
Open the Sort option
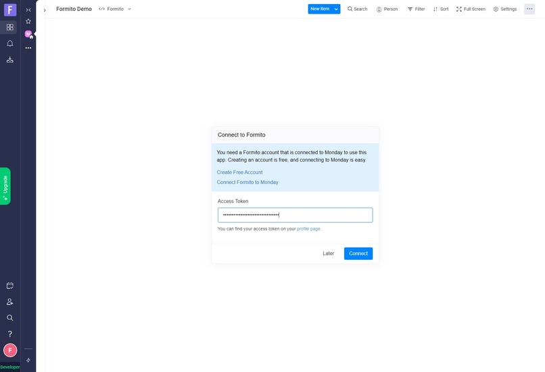coord(441,9)
